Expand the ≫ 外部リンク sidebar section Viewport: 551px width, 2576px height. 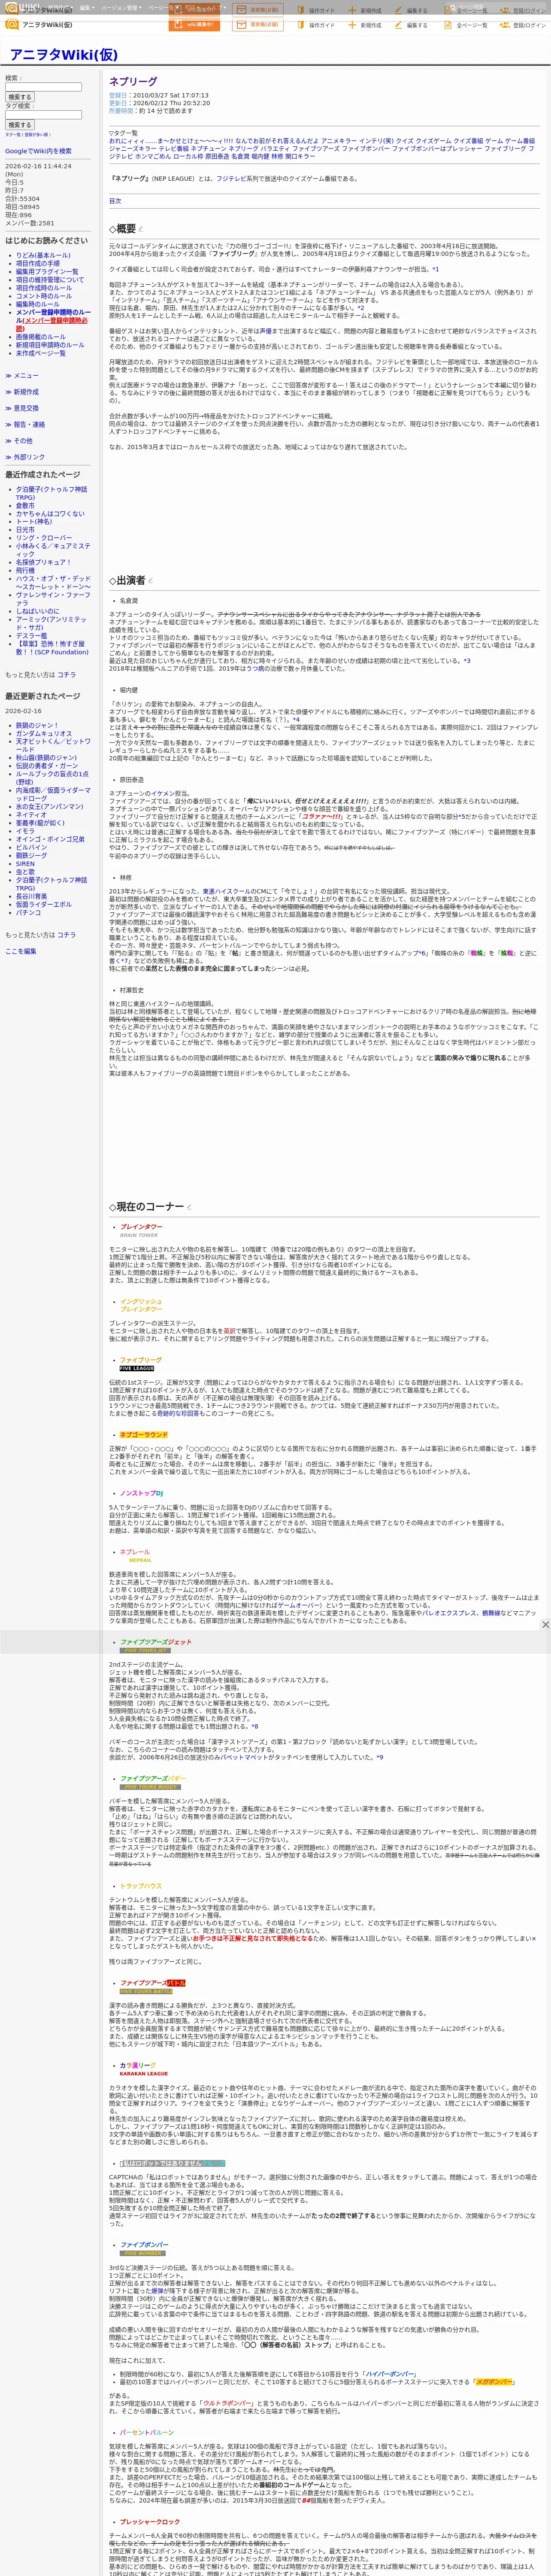pyautogui.click(x=25, y=457)
